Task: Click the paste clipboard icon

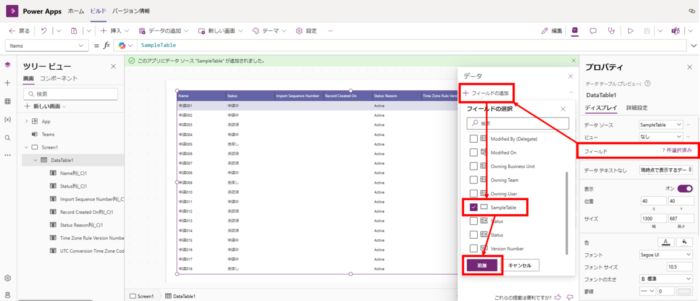Action: click(x=74, y=31)
